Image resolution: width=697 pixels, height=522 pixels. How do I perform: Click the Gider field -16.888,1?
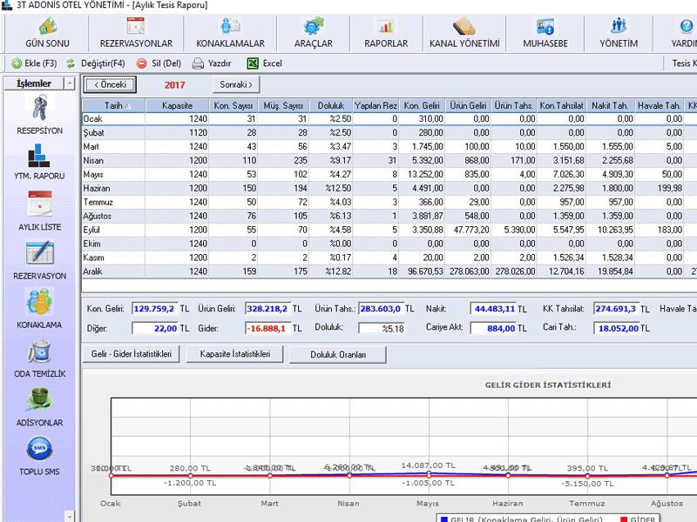[267, 329]
